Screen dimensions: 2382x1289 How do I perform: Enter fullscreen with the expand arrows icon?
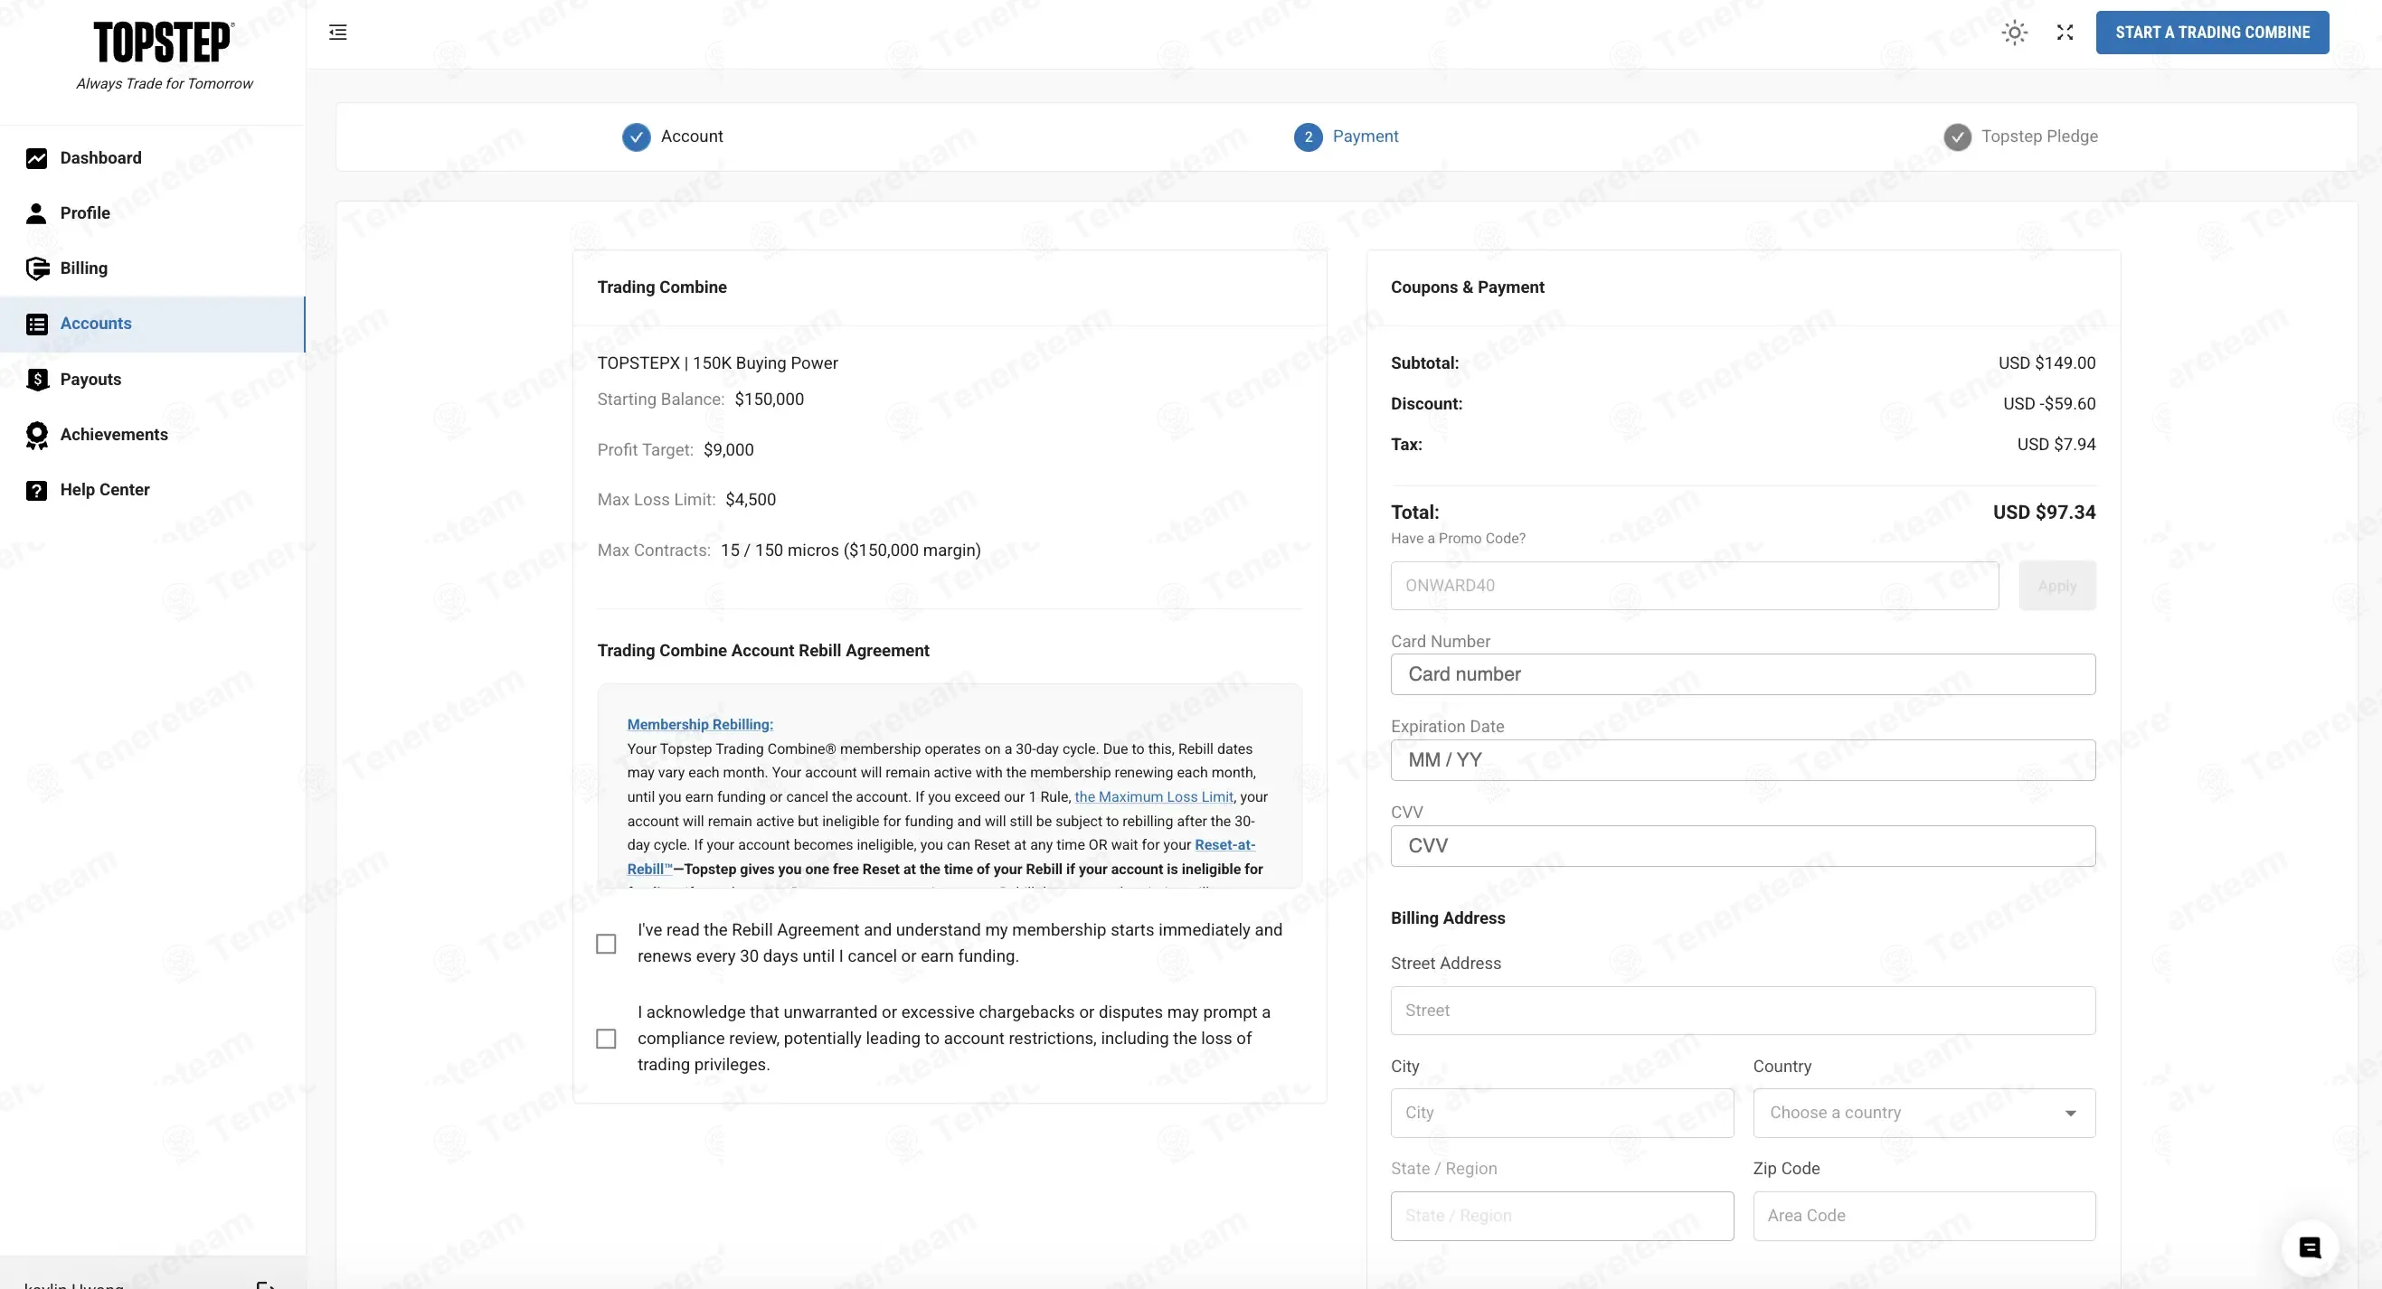coord(2065,33)
